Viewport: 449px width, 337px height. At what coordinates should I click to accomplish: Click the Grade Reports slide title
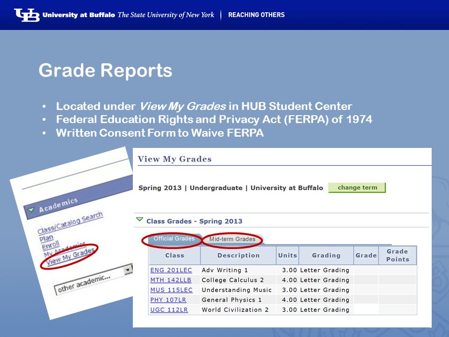tap(105, 71)
